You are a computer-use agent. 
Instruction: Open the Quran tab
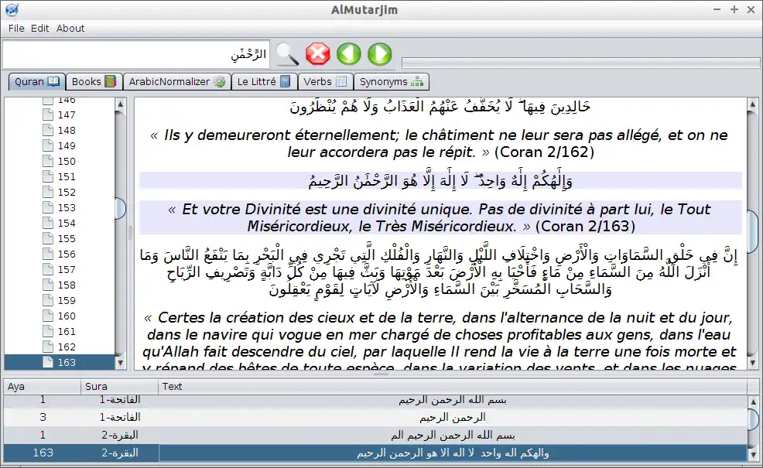pos(36,82)
